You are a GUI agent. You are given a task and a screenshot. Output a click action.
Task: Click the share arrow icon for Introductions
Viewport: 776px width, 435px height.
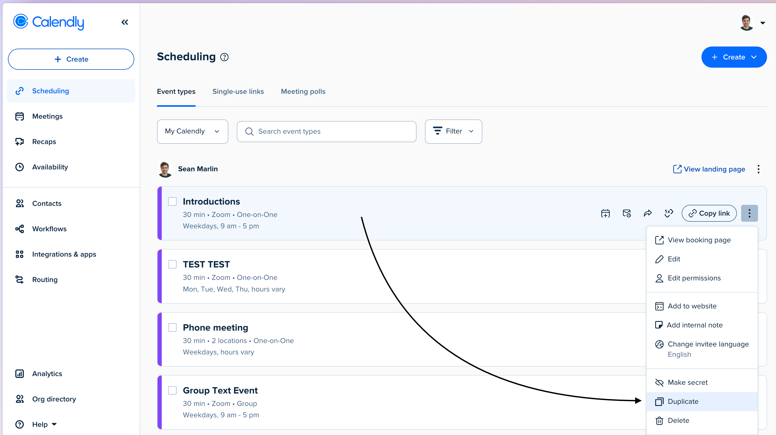point(648,213)
